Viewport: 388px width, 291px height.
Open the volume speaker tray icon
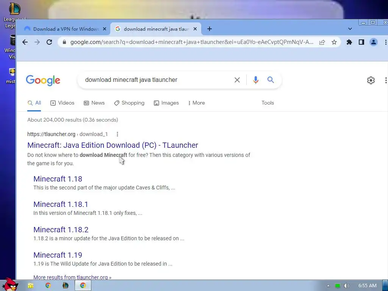tap(346, 286)
